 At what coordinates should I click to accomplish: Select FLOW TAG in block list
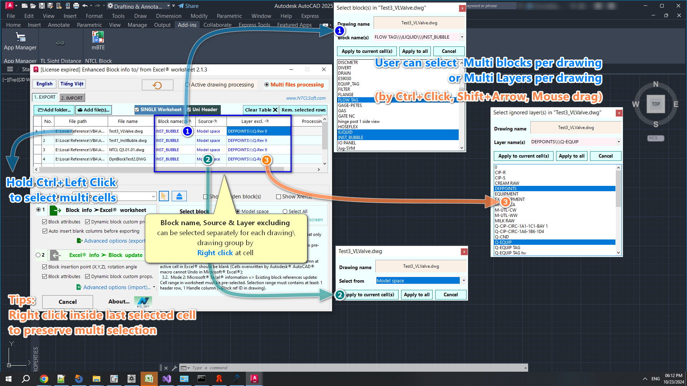click(348, 100)
